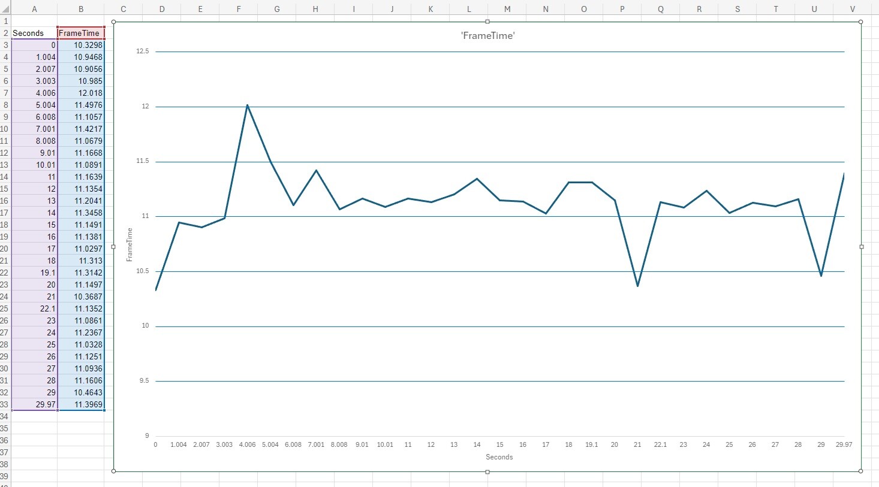Click the chart's top-left corner handle
The height and width of the screenshot is (487, 879).
pos(113,22)
